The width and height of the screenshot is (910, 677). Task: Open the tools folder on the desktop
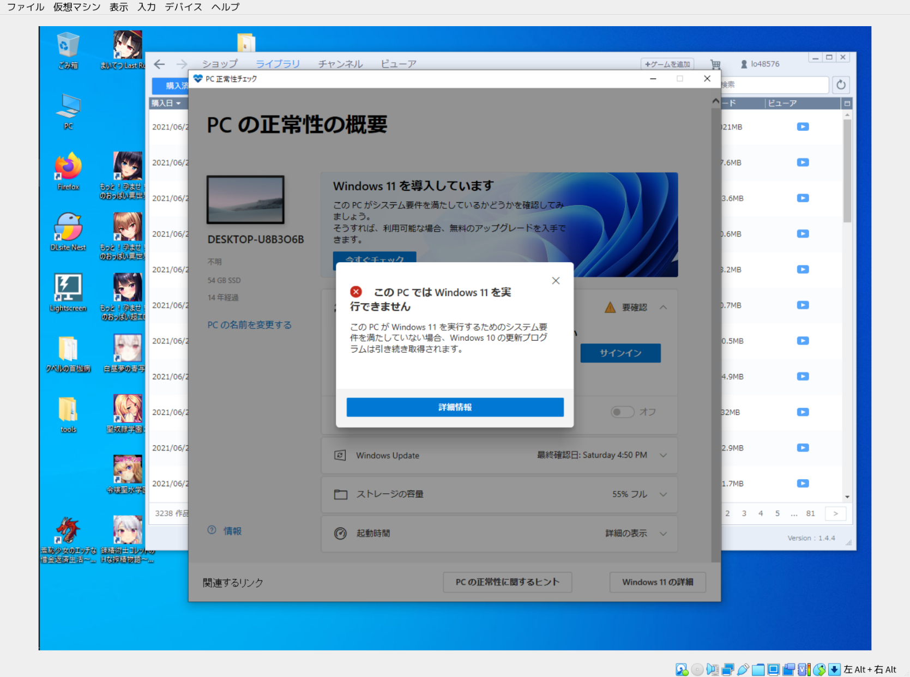point(68,414)
